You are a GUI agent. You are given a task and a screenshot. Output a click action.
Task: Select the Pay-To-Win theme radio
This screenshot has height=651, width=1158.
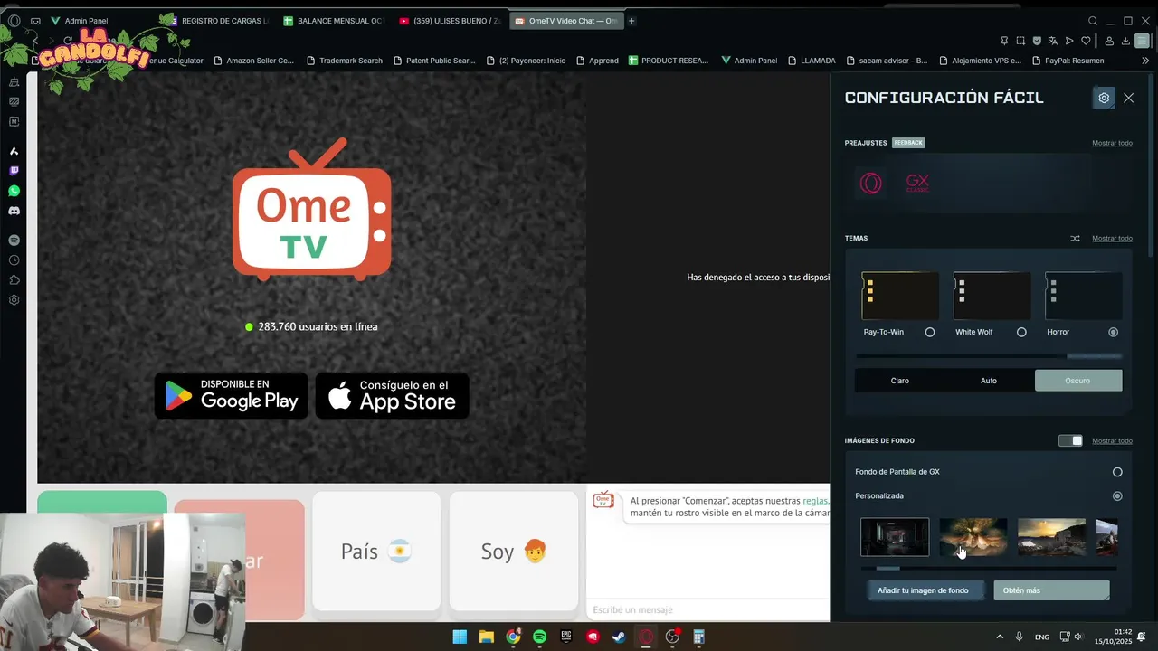click(x=929, y=332)
